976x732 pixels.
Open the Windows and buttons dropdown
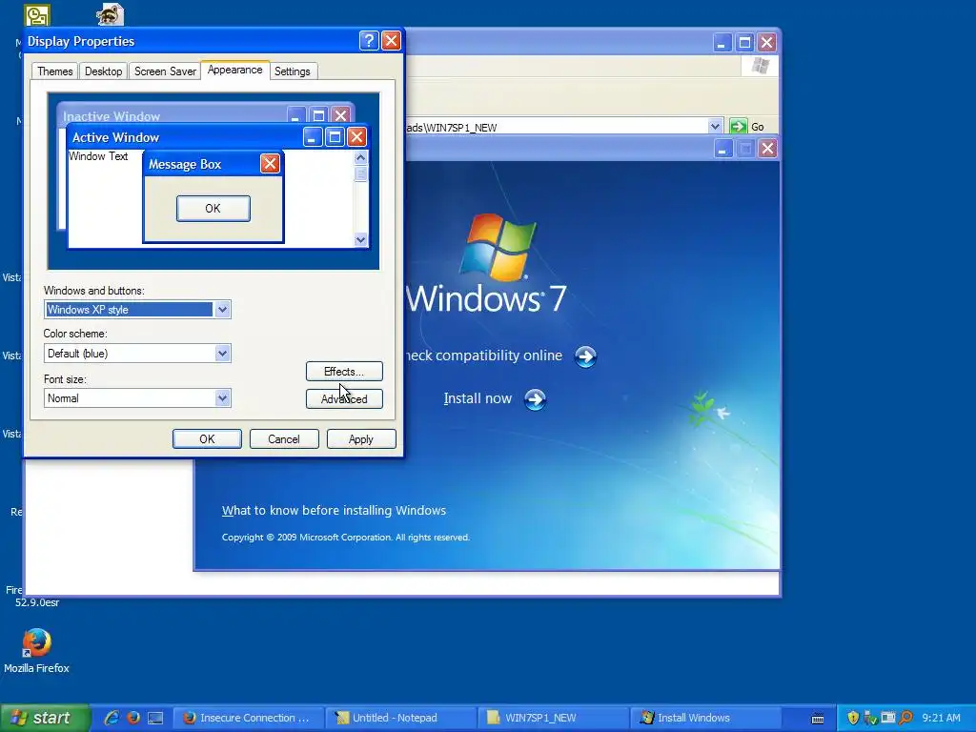pos(222,310)
